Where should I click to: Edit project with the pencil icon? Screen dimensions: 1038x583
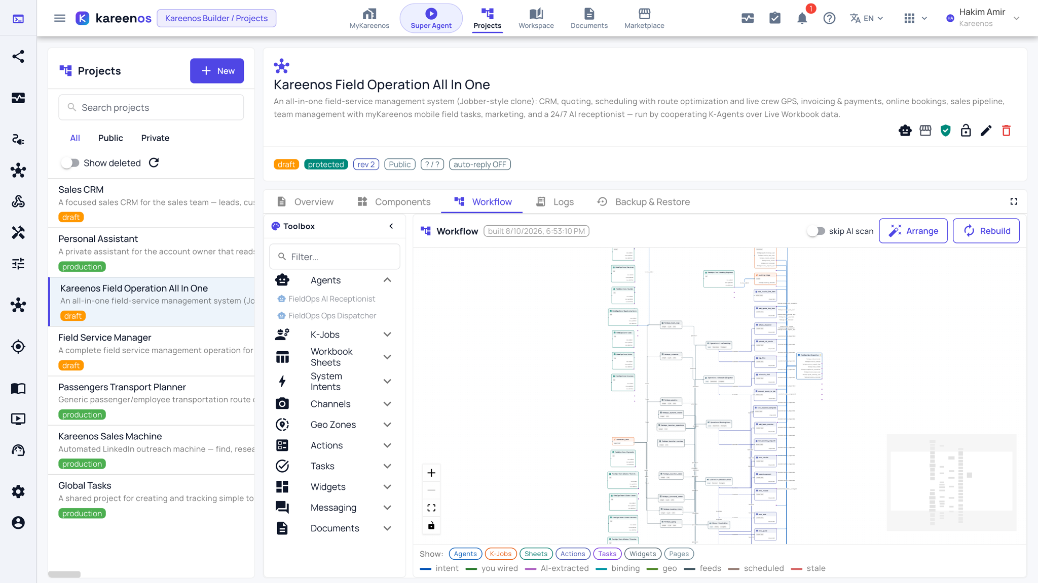(x=986, y=131)
